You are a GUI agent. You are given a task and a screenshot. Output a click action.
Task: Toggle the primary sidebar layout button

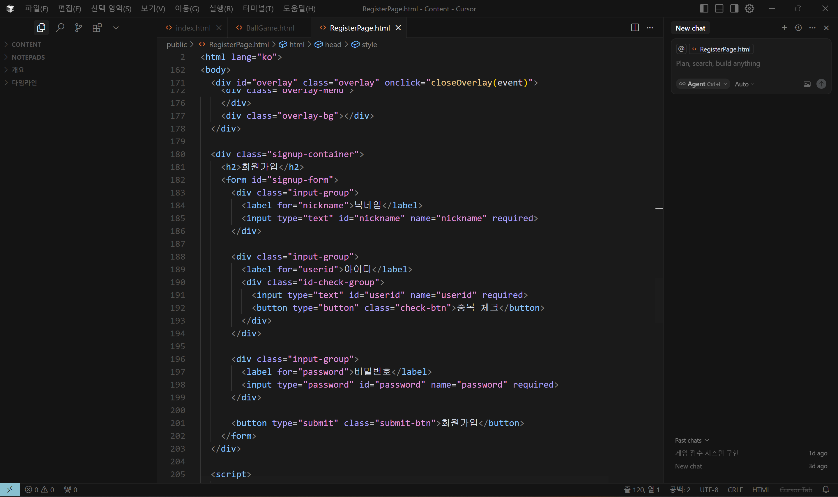[x=704, y=9]
